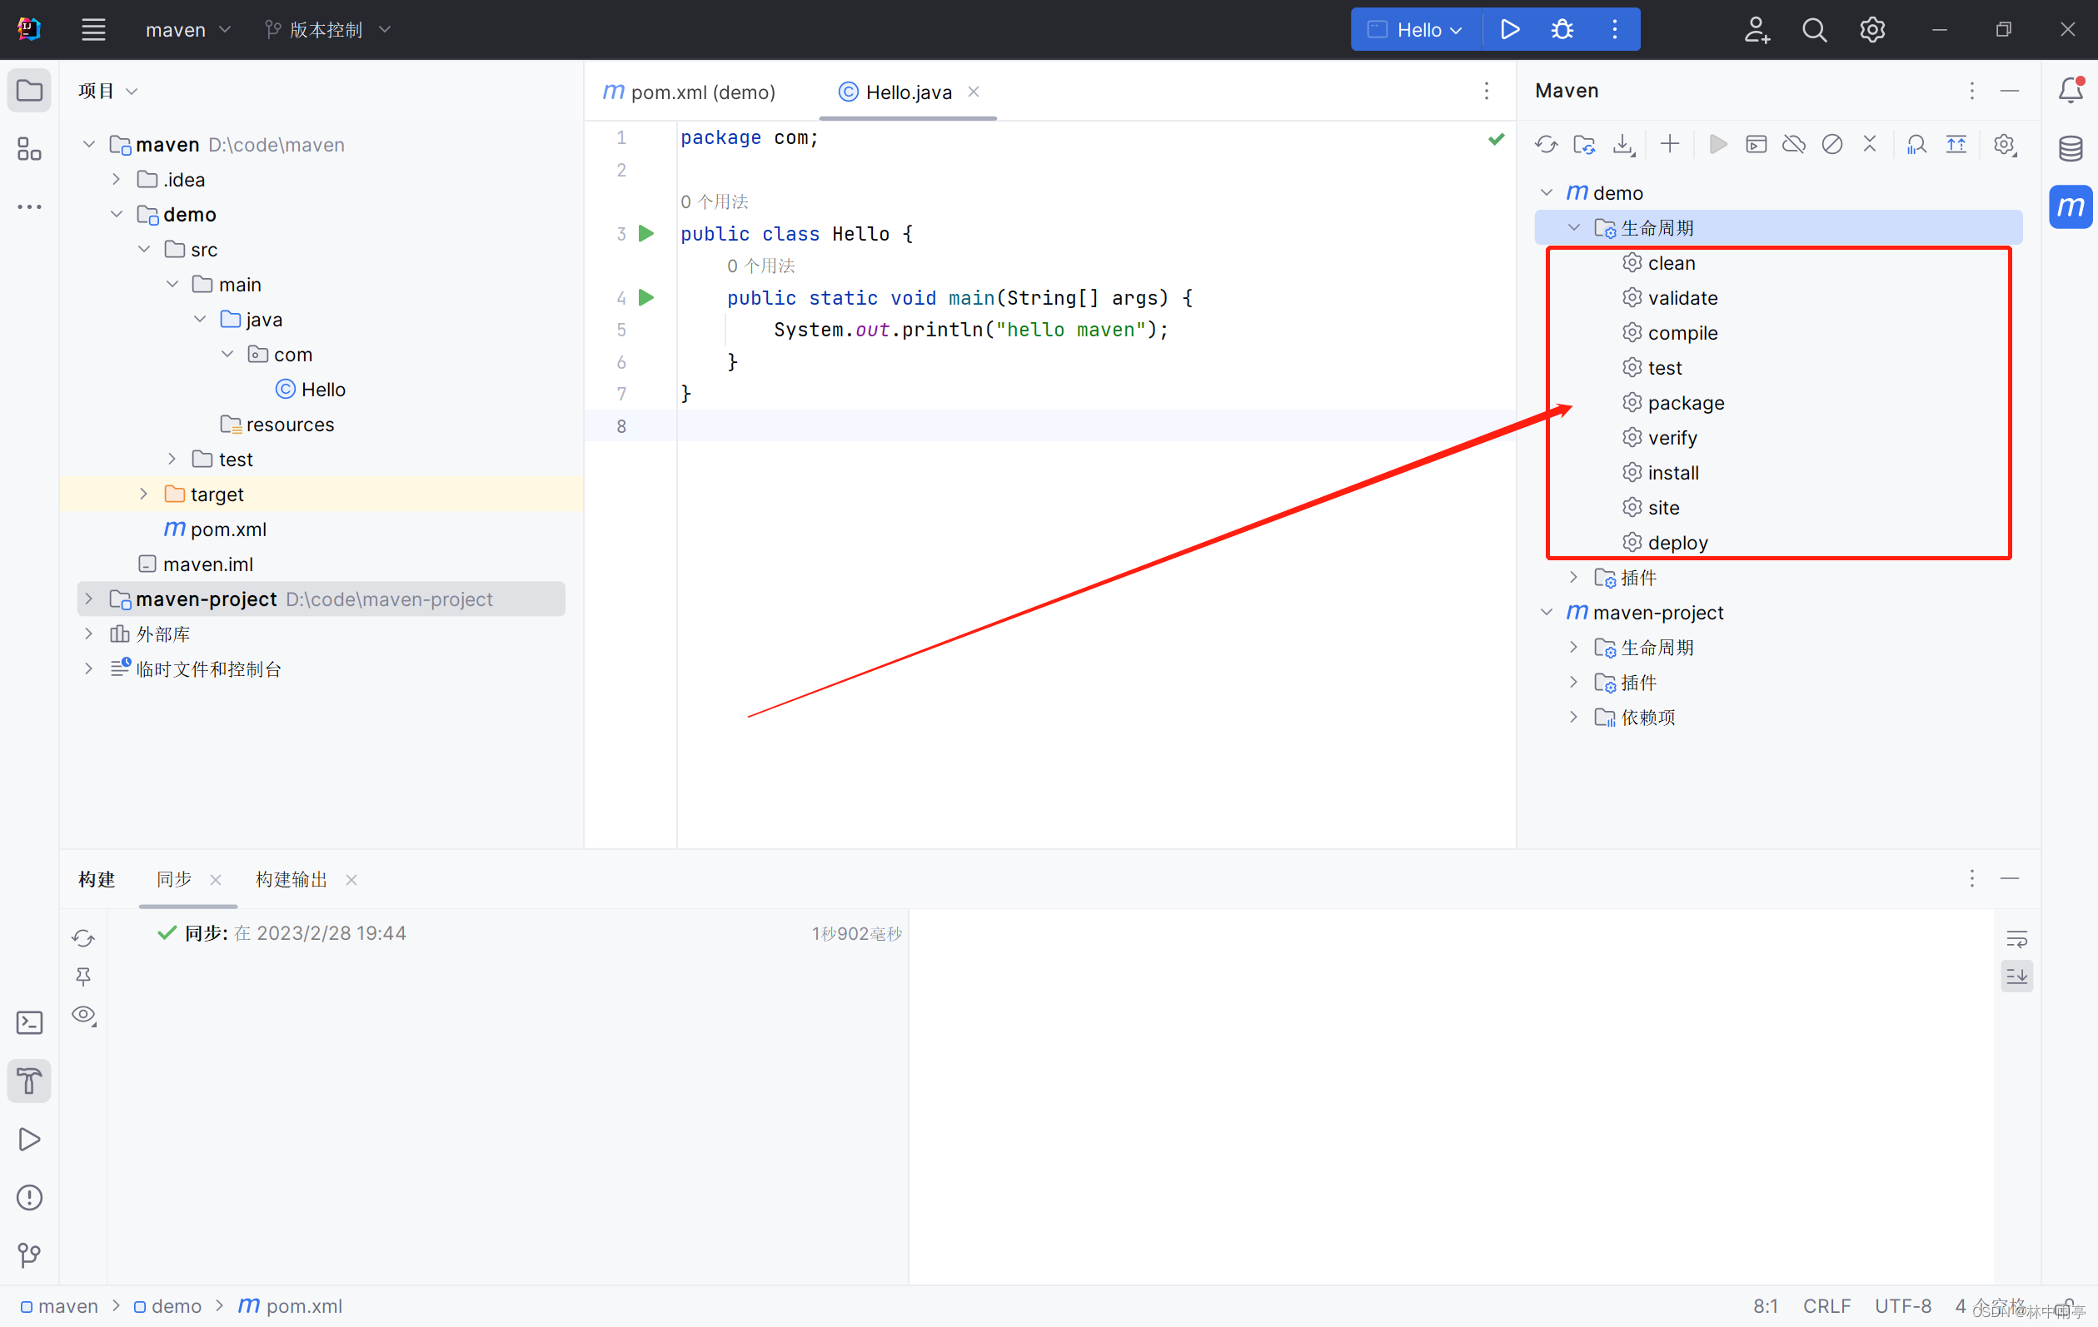
Task: Collapse the demo module folder
Action: point(116,214)
